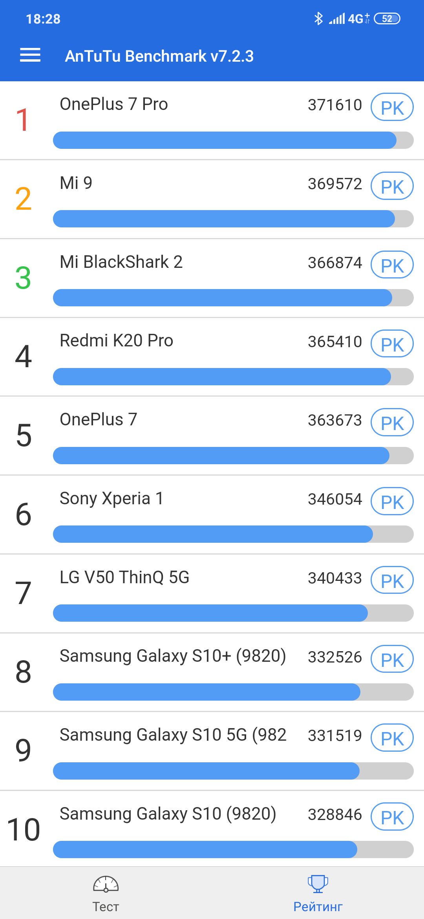Tap the 18:28 clock in status bar

[43, 19]
